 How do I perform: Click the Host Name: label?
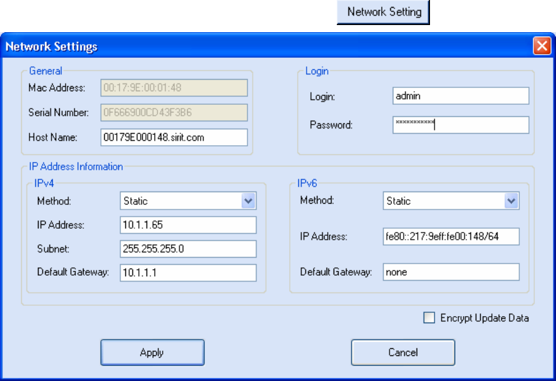tap(53, 137)
